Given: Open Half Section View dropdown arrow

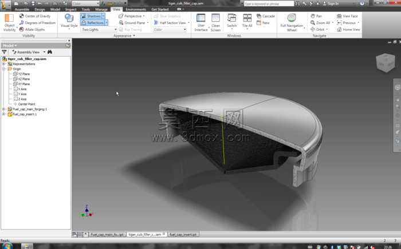Looking at the screenshot, I should [188, 23].
